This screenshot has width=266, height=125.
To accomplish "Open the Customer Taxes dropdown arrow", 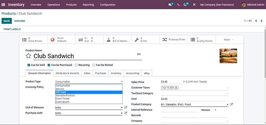I will click(x=228, y=88).
